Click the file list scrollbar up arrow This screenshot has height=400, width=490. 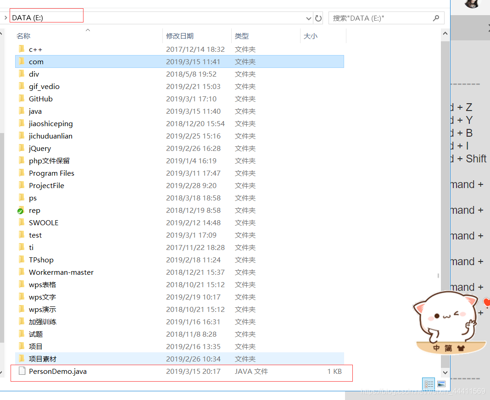pos(445,33)
